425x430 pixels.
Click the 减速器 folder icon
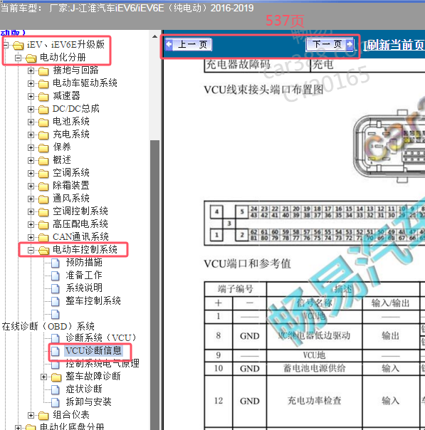43,97
